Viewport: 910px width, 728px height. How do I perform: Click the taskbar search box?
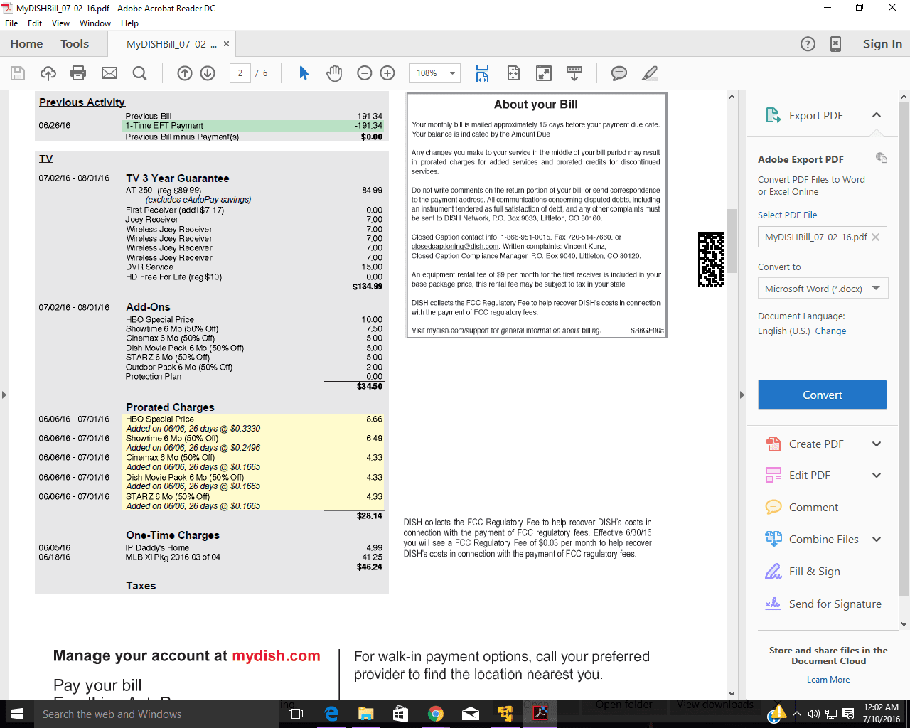(x=156, y=714)
